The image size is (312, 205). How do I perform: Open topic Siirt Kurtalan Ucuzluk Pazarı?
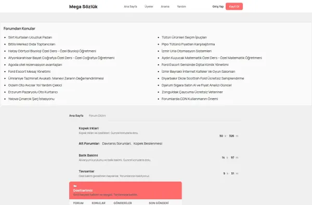[30, 37]
